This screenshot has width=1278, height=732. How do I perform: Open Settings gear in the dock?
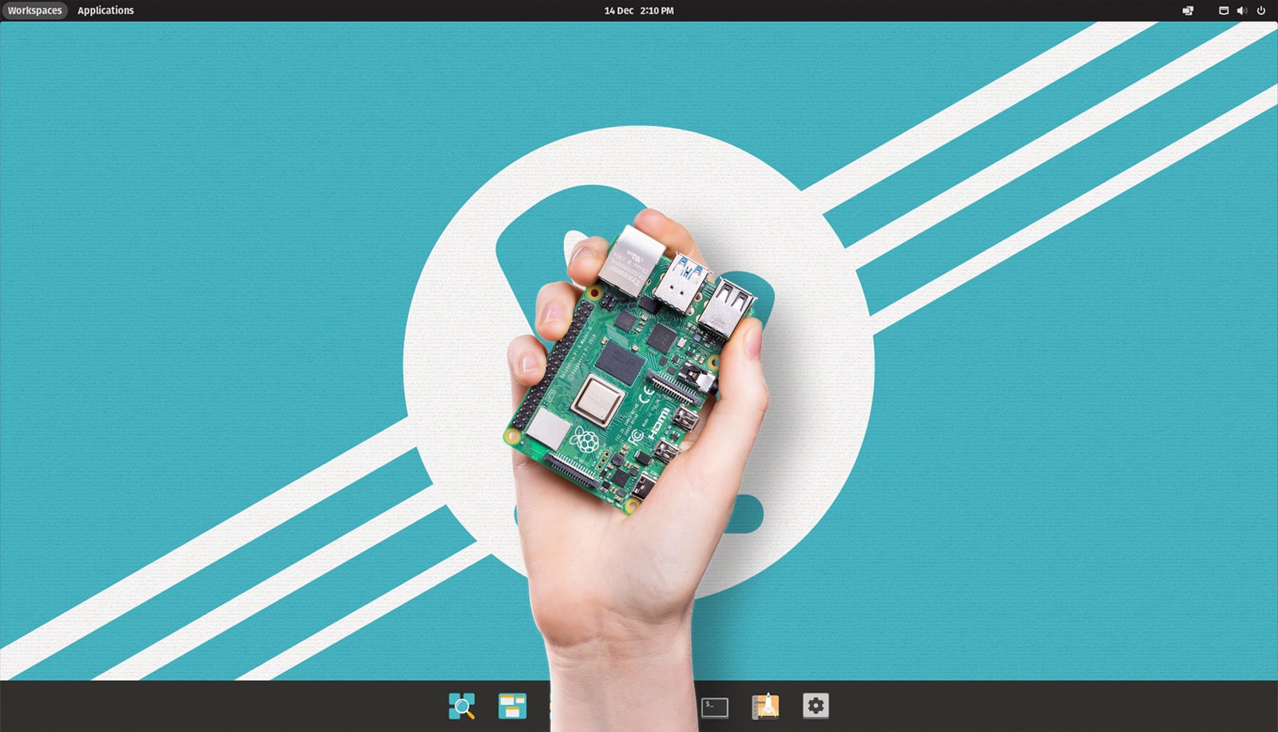coord(816,706)
